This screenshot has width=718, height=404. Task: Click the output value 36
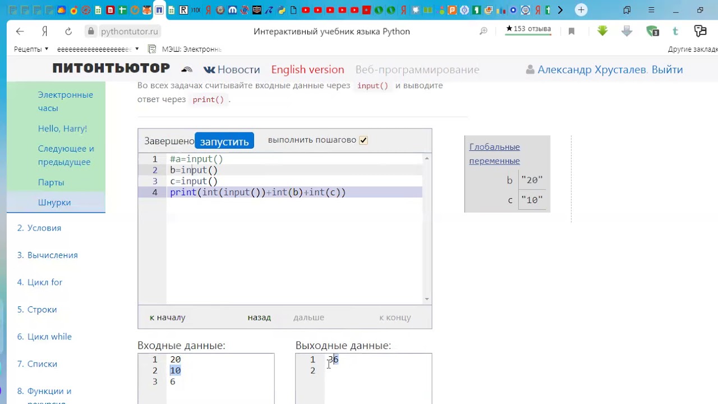click(333, 360)
